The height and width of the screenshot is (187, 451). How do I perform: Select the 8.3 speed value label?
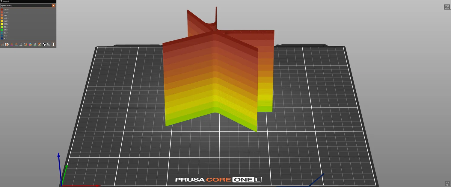point(5,39)
